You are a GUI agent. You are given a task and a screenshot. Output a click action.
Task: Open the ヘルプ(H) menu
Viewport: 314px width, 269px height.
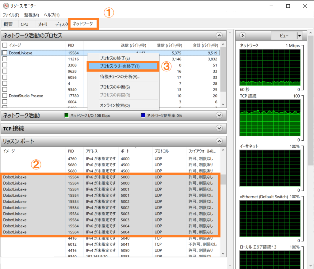coord(52,15)
